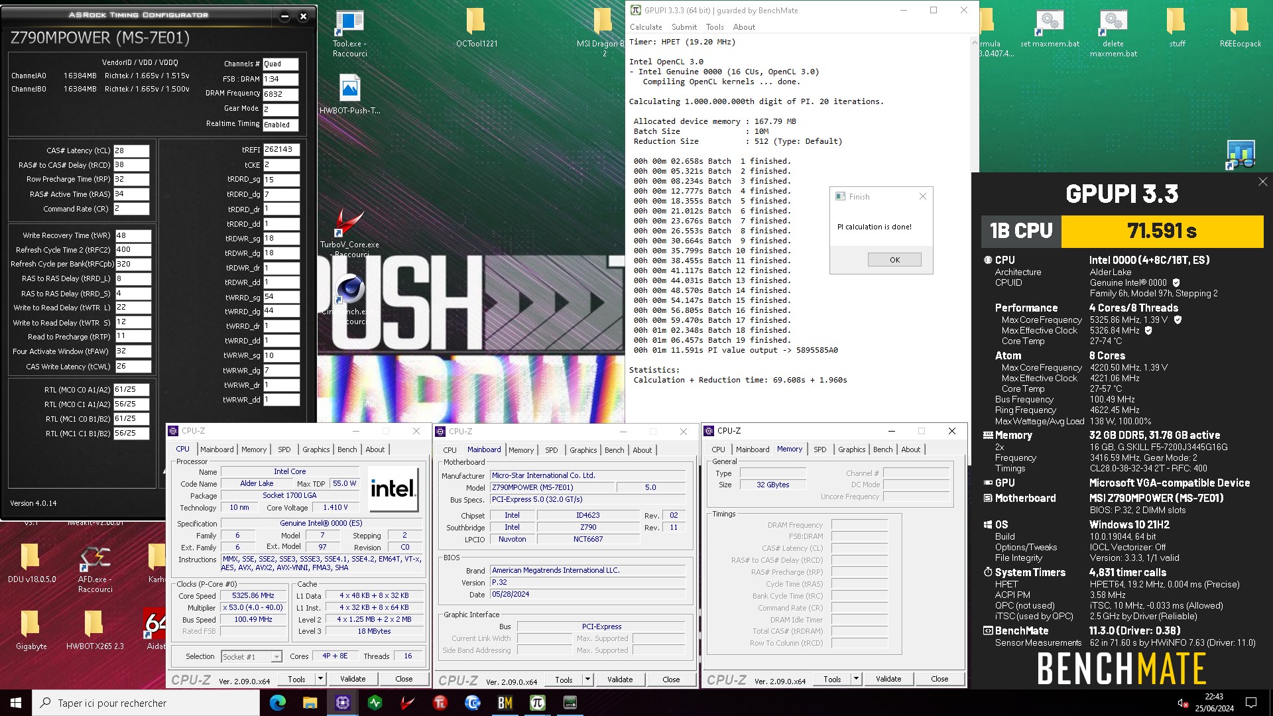
Task: Click the 71.591 s score in BenchMate
Action: point(1162,231)
